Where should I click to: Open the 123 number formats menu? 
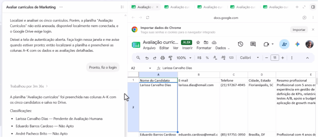(231, 58)
